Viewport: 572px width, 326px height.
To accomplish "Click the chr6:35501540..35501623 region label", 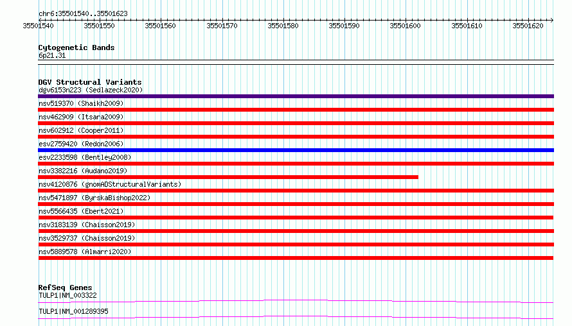I will tap(83, 13).
